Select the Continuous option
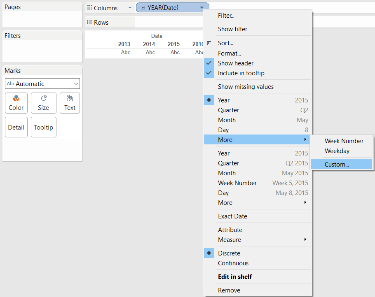This screenshot has width=375, height=297. [x=233, y=263]
